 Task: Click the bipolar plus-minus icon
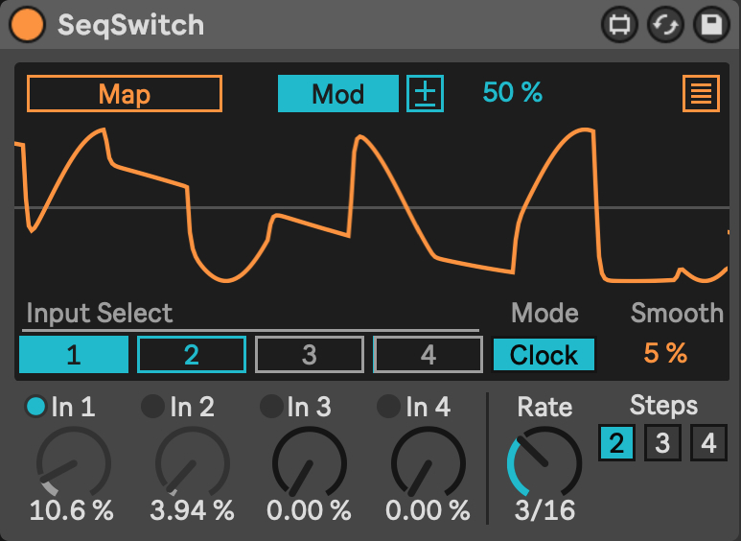coord(425,94)
